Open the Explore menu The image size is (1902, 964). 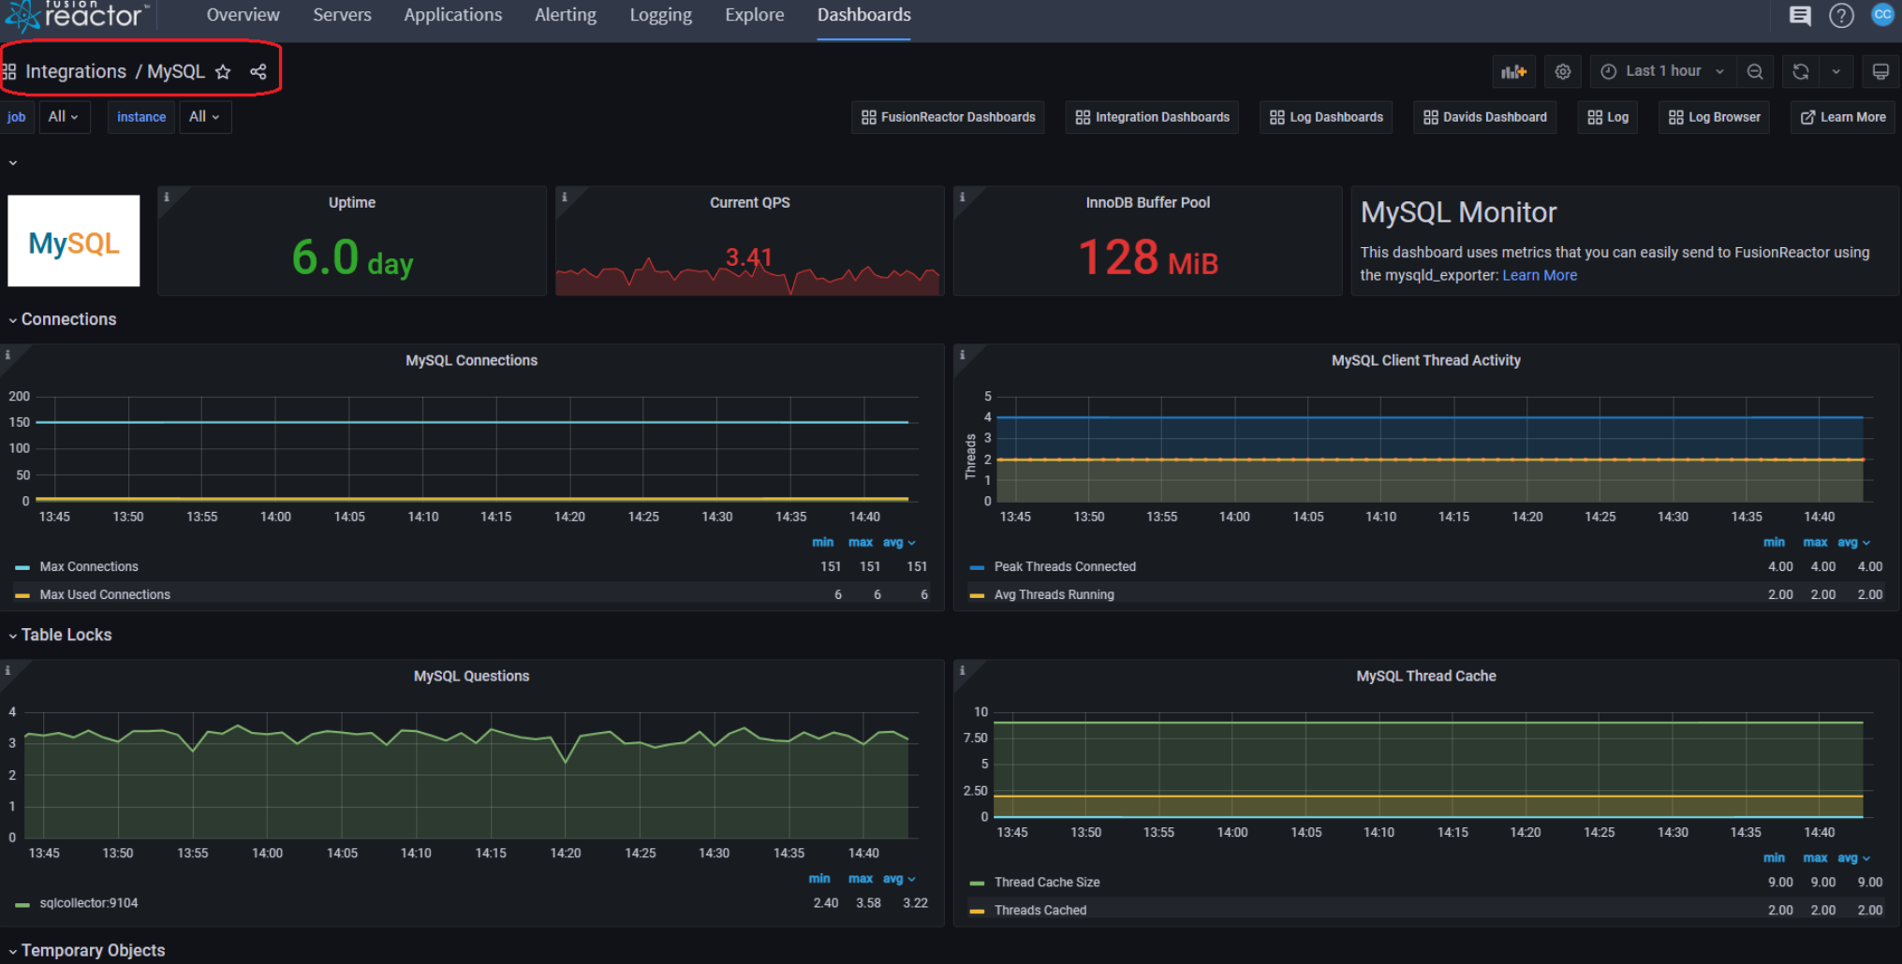tap(754, 15)
